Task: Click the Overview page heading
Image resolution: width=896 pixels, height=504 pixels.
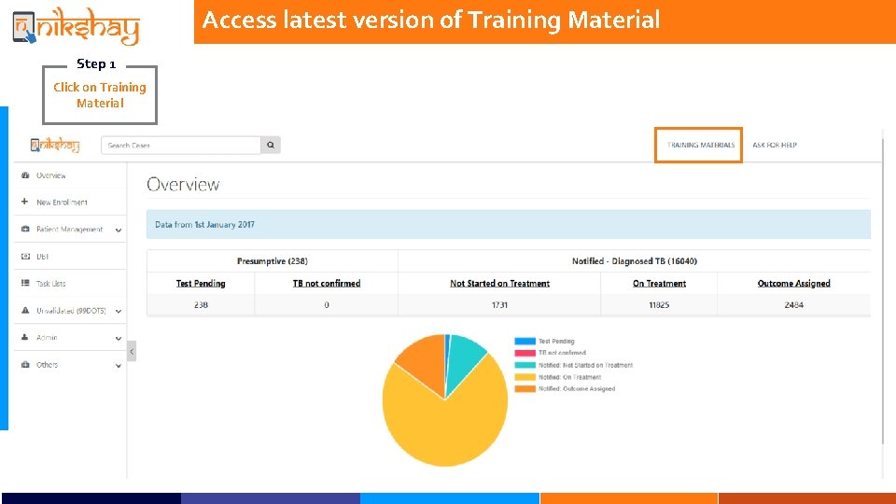Action: pyautogui.click(x=183, y=185)
